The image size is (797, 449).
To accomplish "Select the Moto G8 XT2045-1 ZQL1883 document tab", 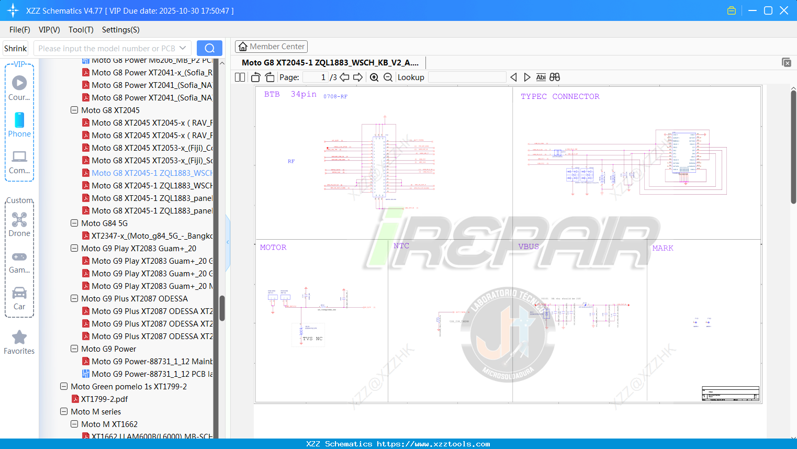I will [x=330, y=63].
